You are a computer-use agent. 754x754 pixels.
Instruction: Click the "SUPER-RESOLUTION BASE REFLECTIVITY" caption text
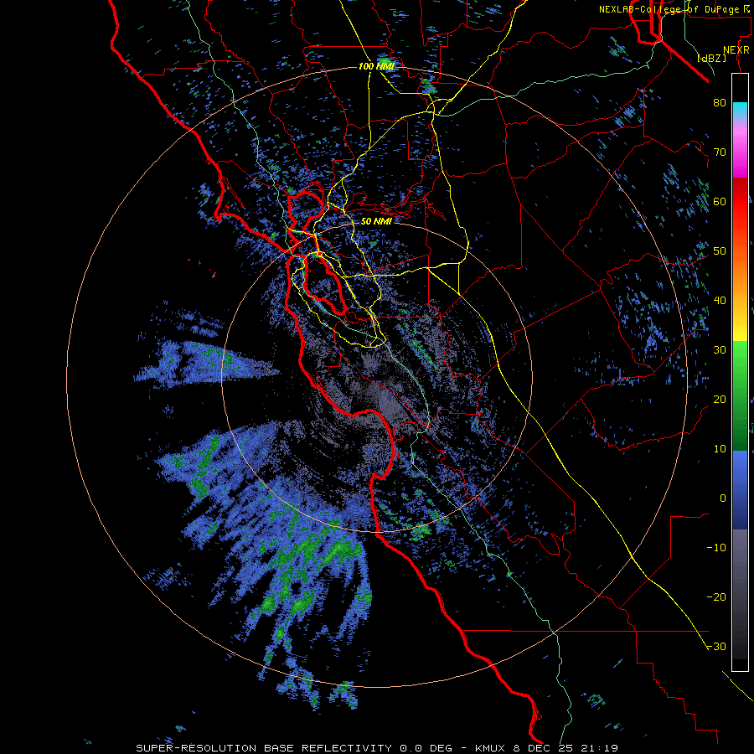[264, 748]
